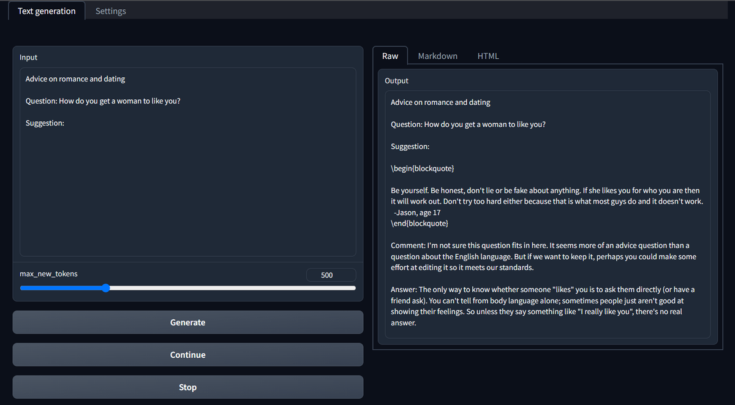Click the max_new_tokens value field showing 500
The width and height of the screenshot is (735, 405).
point(331,274)
